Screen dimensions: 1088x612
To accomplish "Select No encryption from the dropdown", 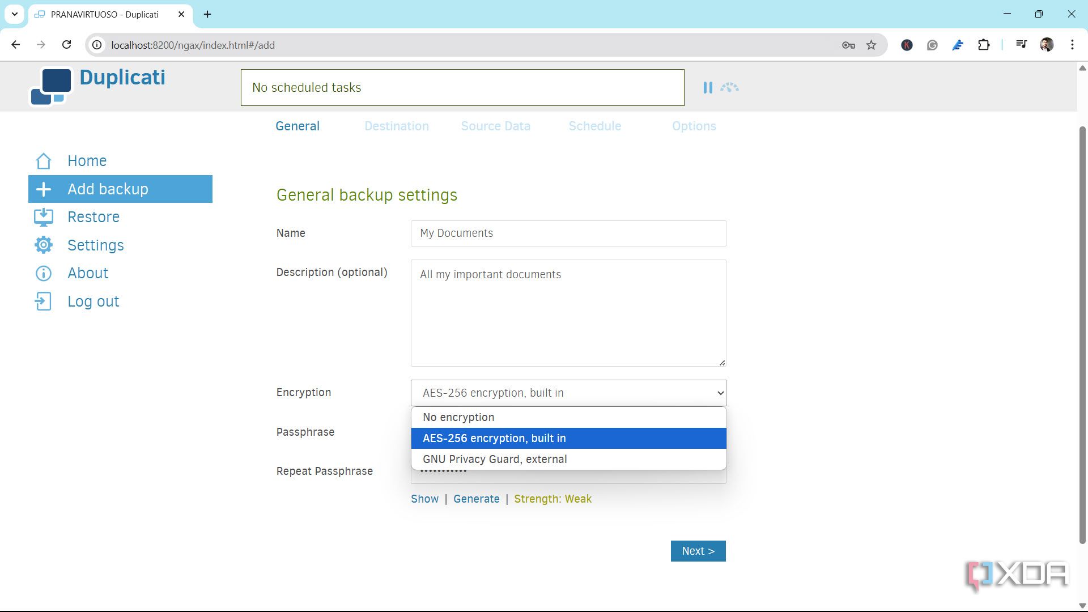I will (459, 417).
